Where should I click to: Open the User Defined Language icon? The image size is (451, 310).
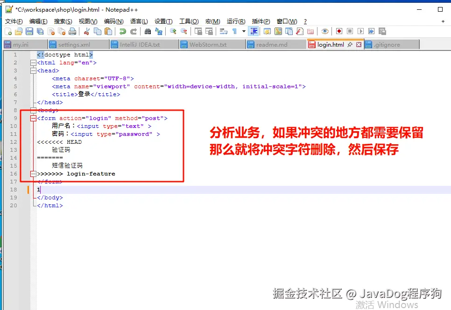(x=267, y=31)
